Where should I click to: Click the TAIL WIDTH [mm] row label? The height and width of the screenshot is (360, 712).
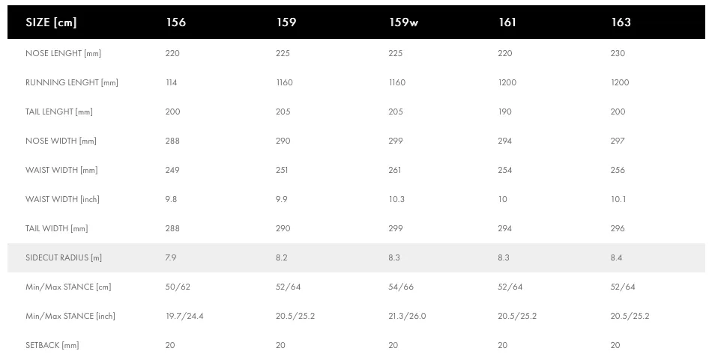(57, 228)
